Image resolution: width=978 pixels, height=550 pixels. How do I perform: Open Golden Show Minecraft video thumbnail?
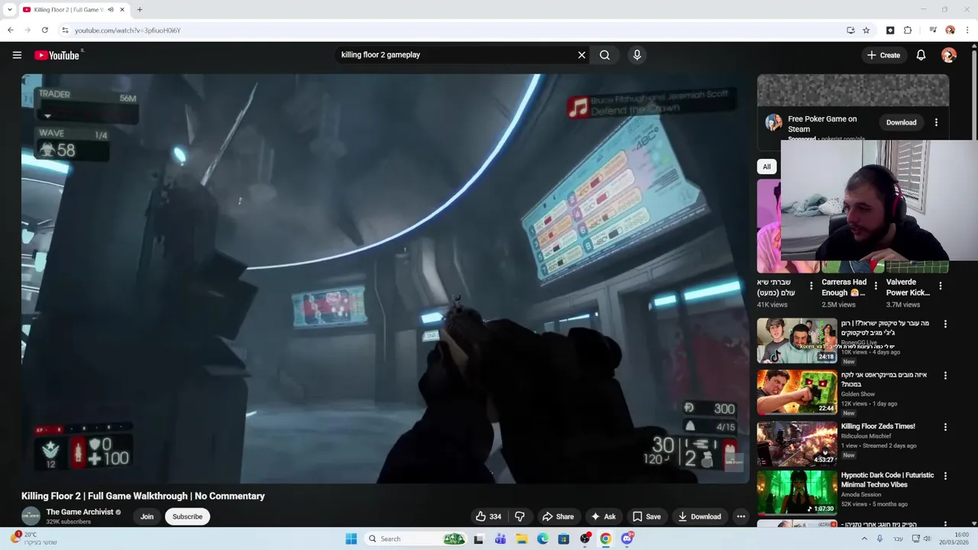797,392
